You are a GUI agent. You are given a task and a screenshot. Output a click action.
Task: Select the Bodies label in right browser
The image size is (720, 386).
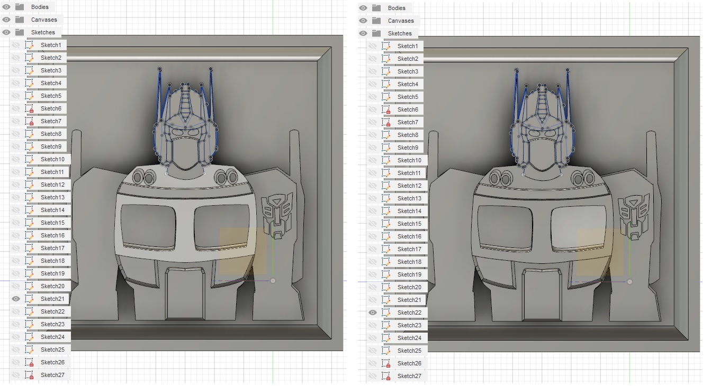pos(397,8)
